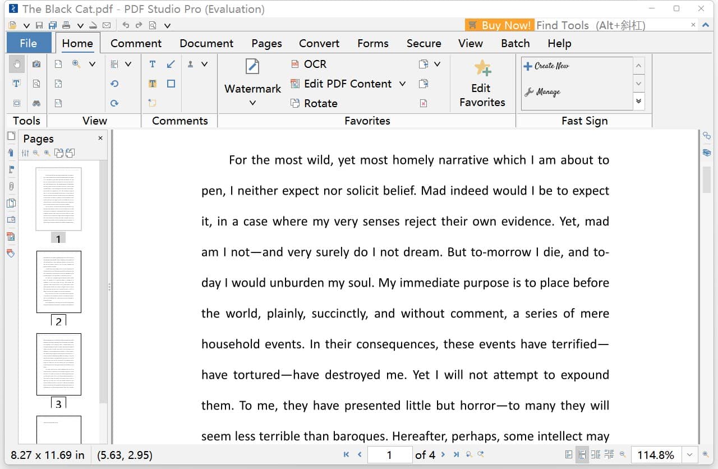
Task: Expand the zoom tool dropdown in View group
Action: pyautogui.click(x=92, y=64)
